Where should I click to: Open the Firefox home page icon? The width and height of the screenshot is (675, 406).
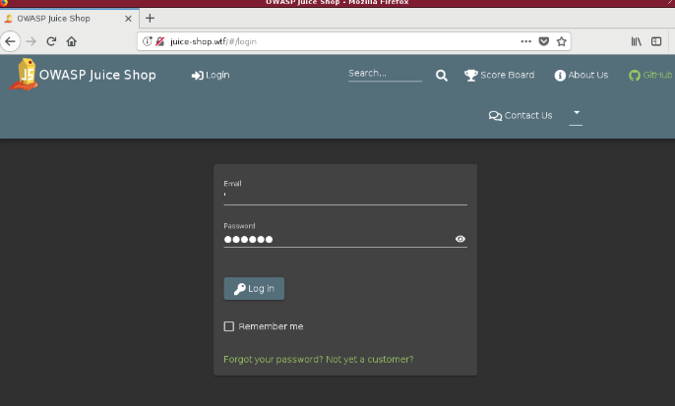coord(72,41)
